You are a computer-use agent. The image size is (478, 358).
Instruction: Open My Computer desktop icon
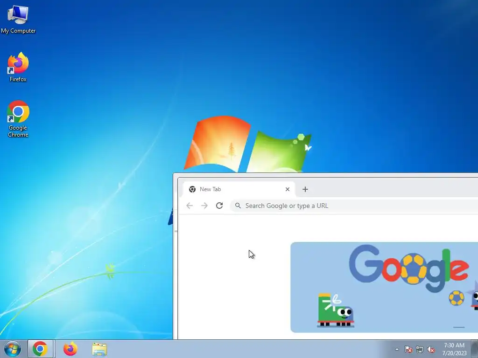coord(18,19)
